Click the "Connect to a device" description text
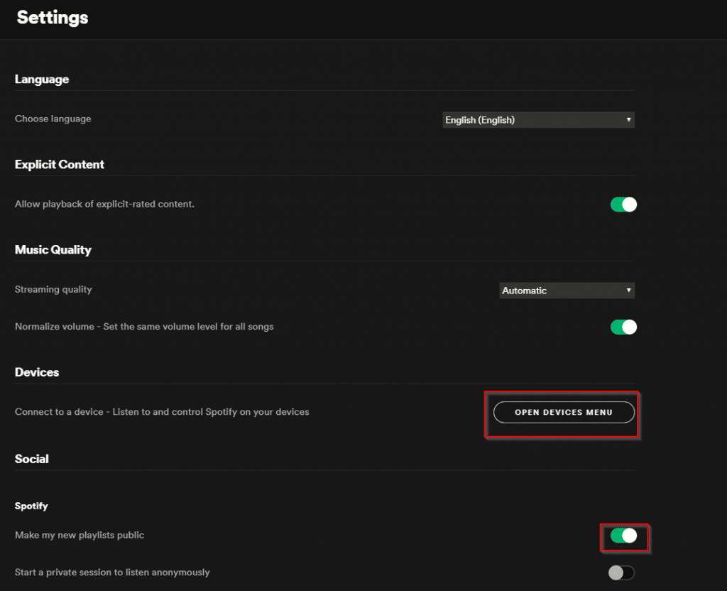727x591 pixels. (x=162, y=411)
